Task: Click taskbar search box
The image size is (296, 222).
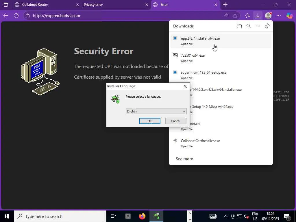Action: pyautogui.click(x=60, y=216)
